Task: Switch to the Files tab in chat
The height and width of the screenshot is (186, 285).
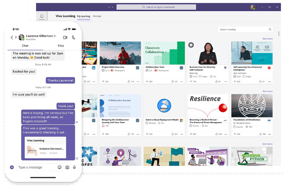Action: click(x=61, y=46)
